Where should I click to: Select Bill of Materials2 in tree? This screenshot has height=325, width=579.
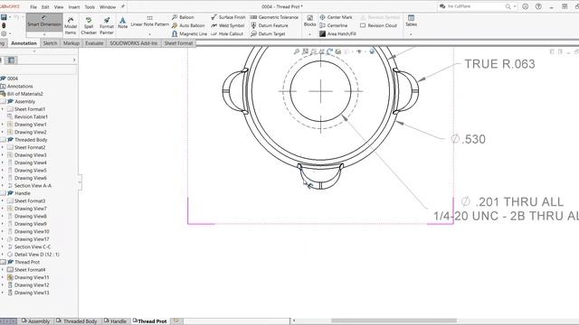pos(24,94)
